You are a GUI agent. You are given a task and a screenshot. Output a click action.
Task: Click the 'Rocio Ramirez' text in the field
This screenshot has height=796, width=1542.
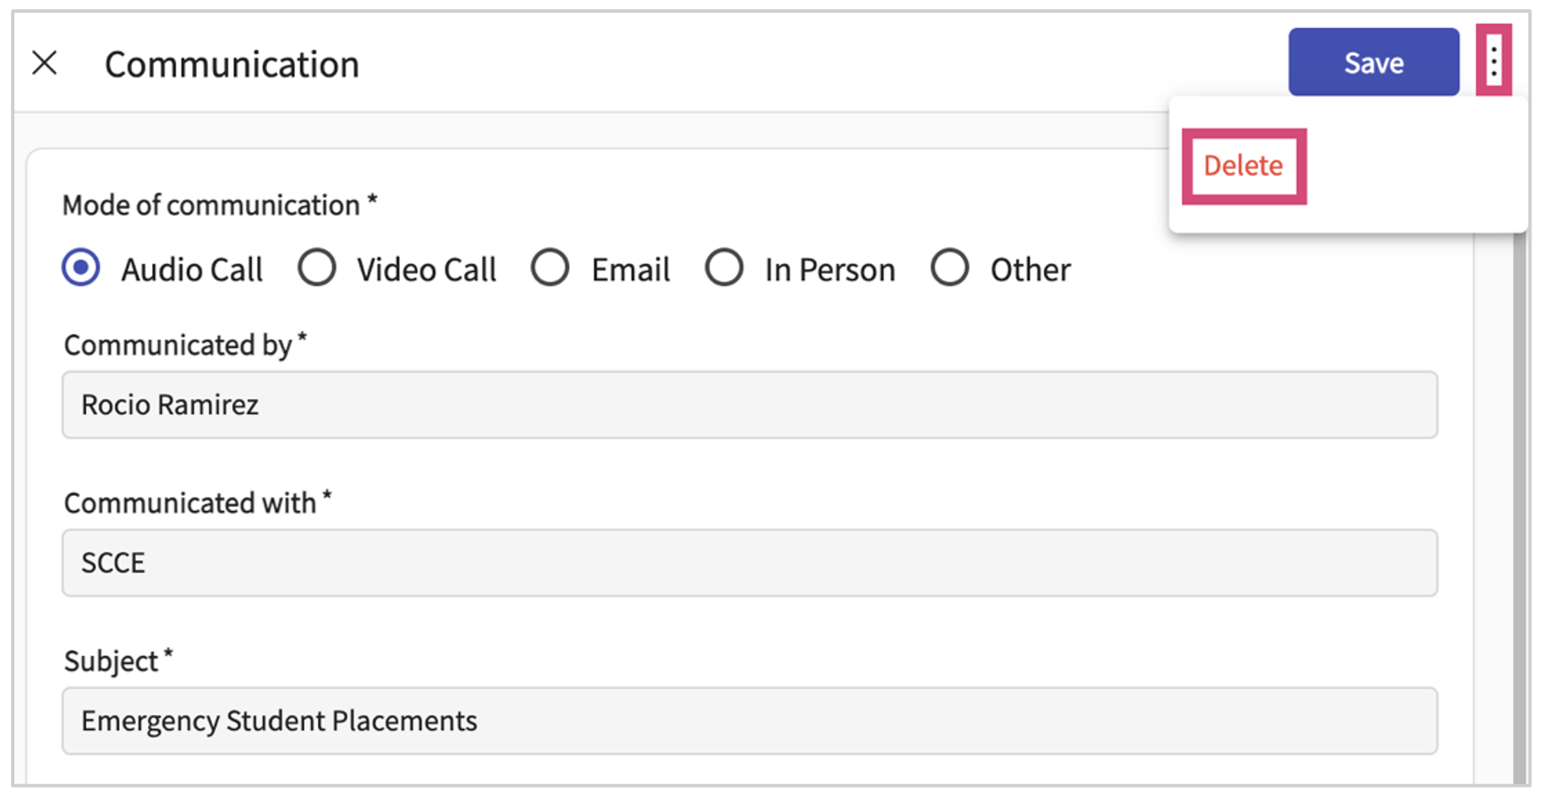click(170, 405)
